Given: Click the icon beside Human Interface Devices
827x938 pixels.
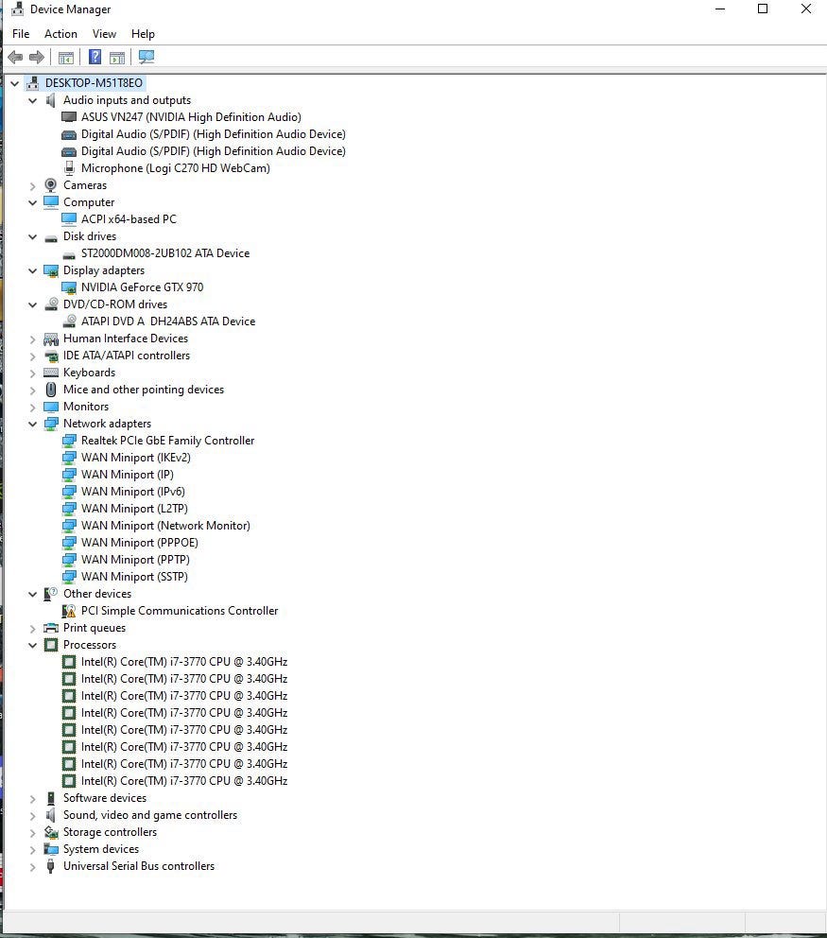Looking at the screenshot, I should click(51, 339).
